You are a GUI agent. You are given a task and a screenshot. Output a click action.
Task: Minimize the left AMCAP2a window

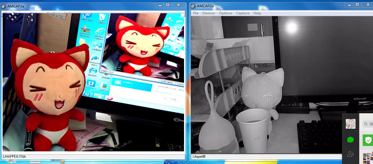click(160, 5)
